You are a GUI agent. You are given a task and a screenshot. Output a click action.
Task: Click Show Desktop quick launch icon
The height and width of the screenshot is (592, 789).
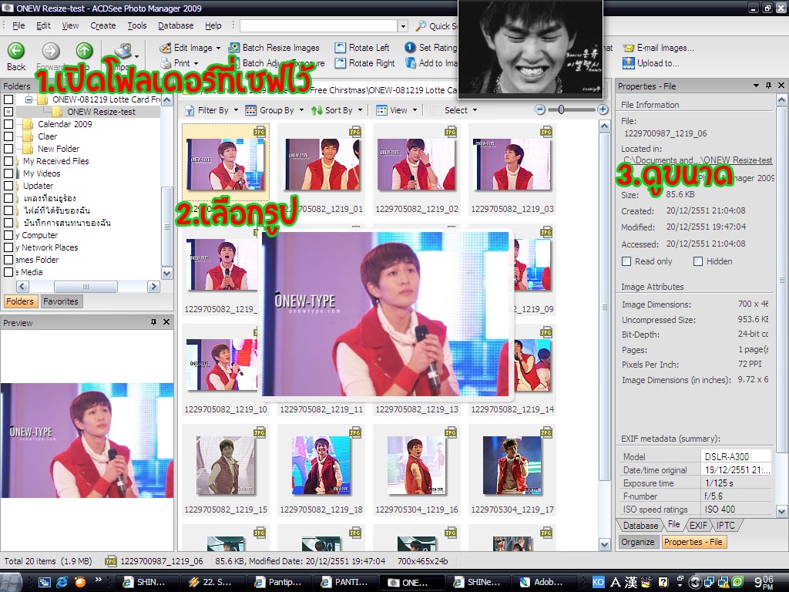click(44, 582)
